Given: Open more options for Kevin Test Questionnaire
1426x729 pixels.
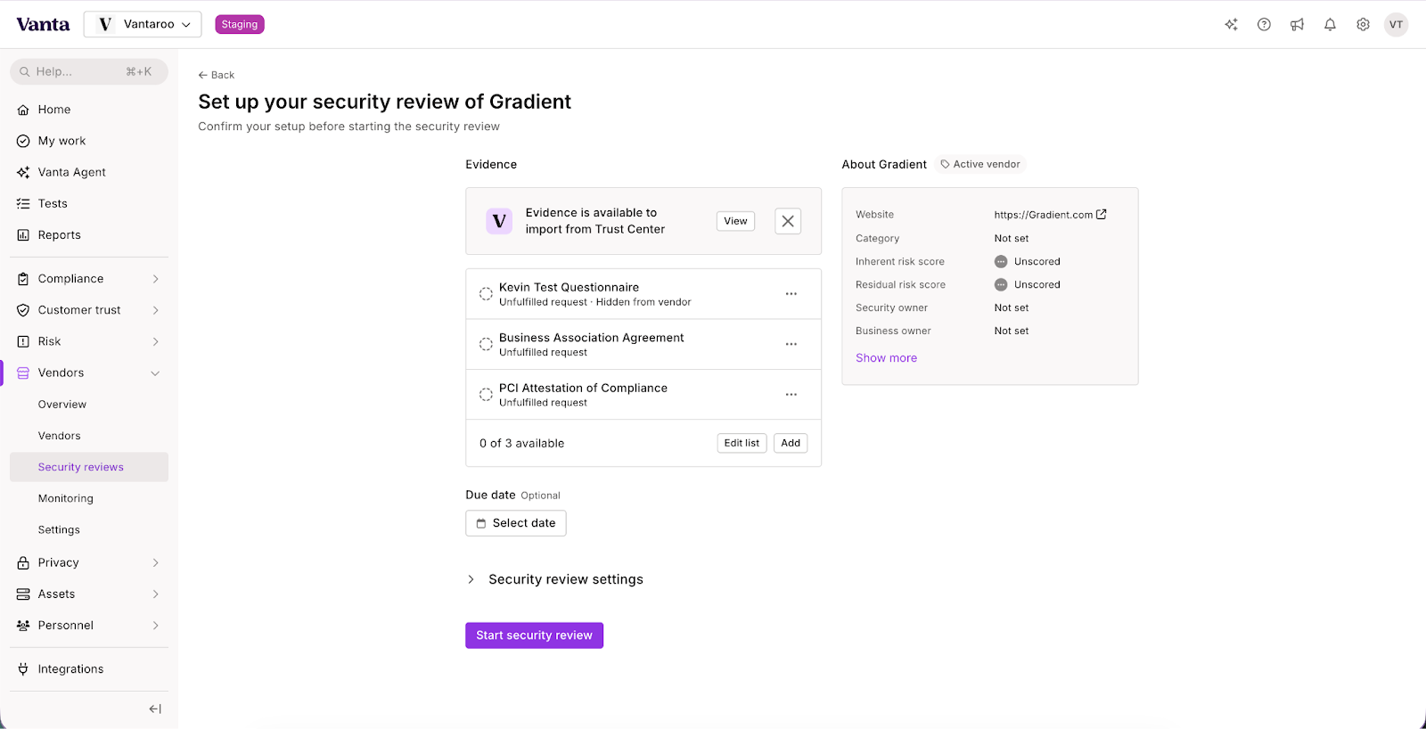Looking at the screenshot, I should (x=791, y=294).
